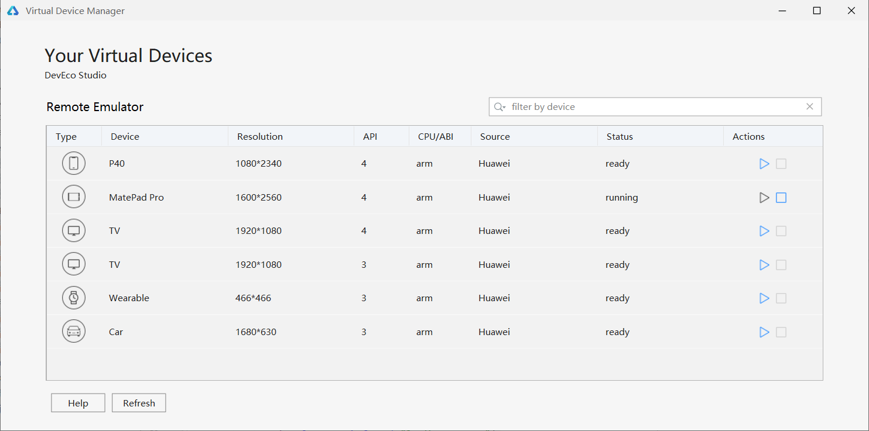869x431 pixels.
Task: Open Help
Action: pos(78,403)
